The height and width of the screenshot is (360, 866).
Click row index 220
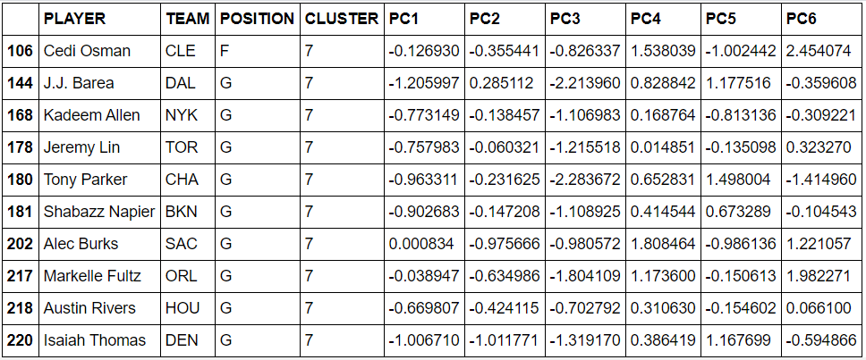[21, 340]
